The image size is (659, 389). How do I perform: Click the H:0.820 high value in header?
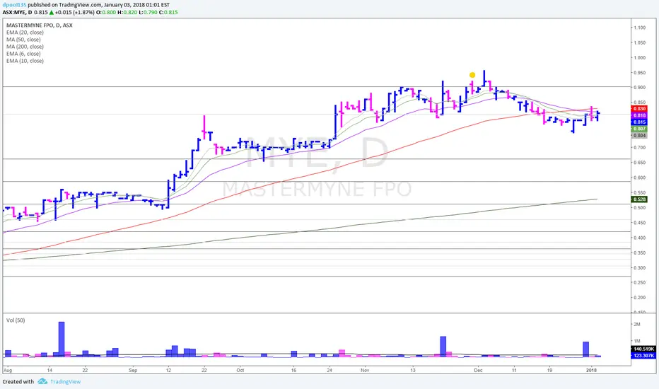pos(127,12)
